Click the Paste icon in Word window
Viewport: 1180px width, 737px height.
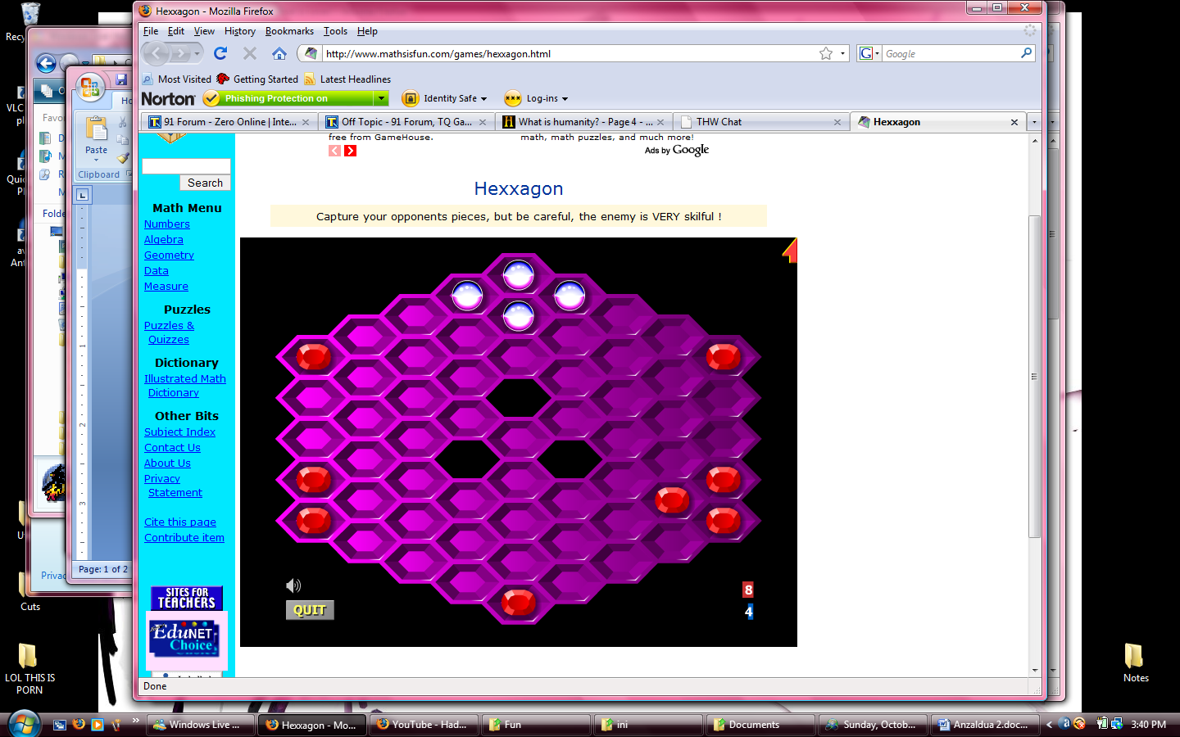96,129
